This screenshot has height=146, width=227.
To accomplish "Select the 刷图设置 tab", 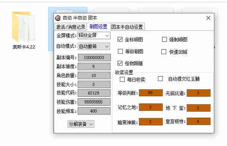I will [x=99, y=27].
